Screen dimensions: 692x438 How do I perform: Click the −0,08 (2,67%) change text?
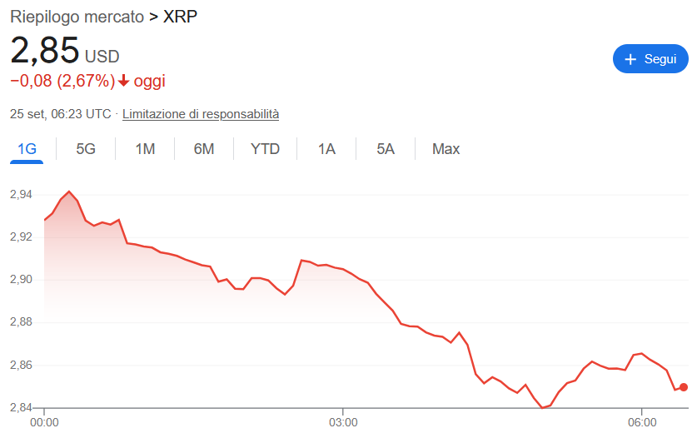tap(62, 81)
